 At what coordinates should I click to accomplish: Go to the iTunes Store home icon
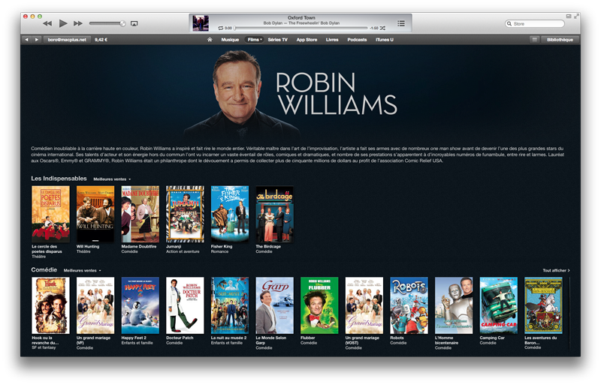coord(210,40)
